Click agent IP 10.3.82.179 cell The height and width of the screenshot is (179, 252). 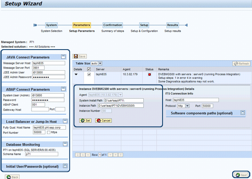tap(130, 74)
